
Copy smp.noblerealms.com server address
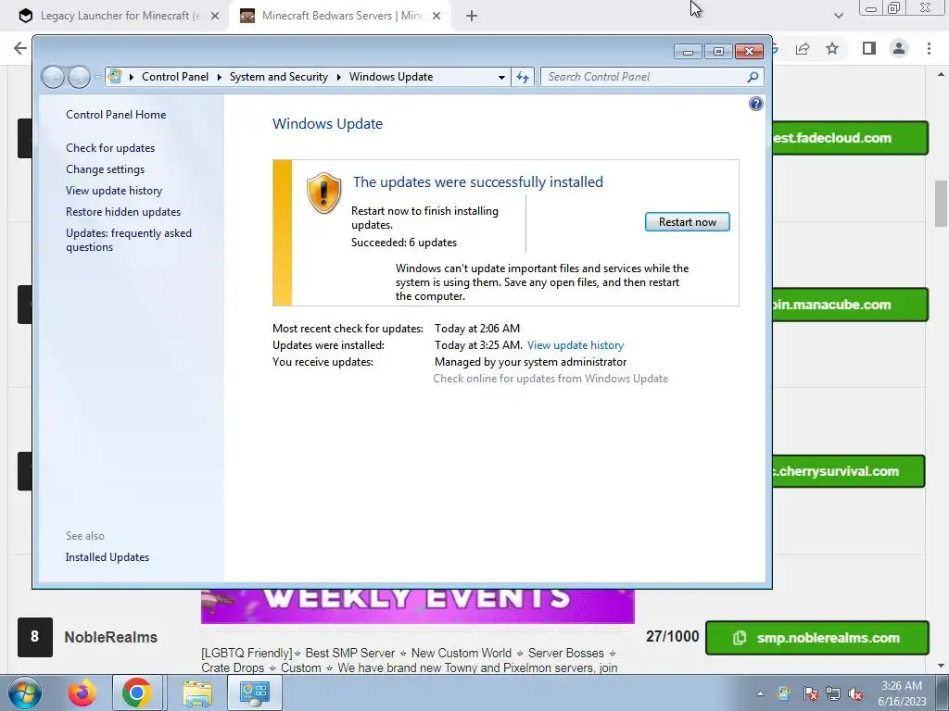click(x=817, y=638)
